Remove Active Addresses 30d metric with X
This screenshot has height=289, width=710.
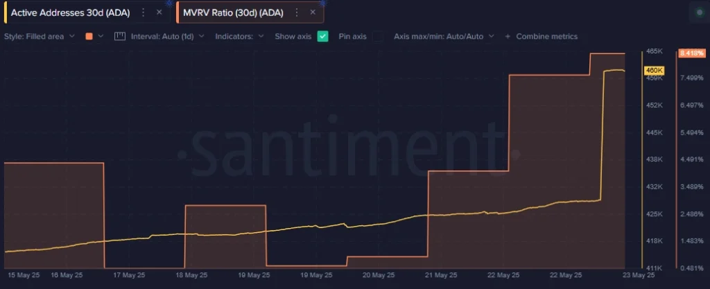pos(159,12)
